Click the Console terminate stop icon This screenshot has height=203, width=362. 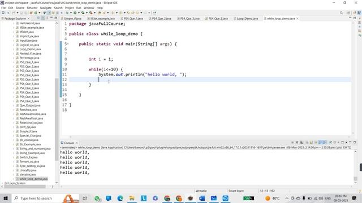pos(292,142)
